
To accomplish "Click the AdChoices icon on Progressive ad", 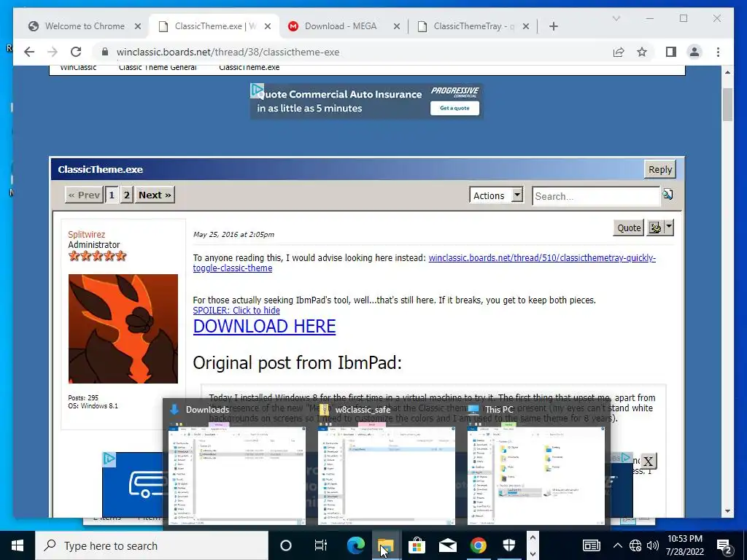I will pyautogui.click(x=257, y=90).
